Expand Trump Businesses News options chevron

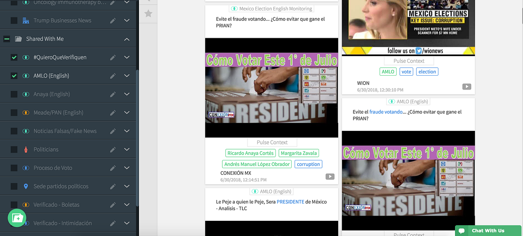pos(127,20)
